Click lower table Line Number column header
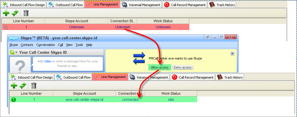The width and height of the screenshot is (297, 117). (31, 93)
